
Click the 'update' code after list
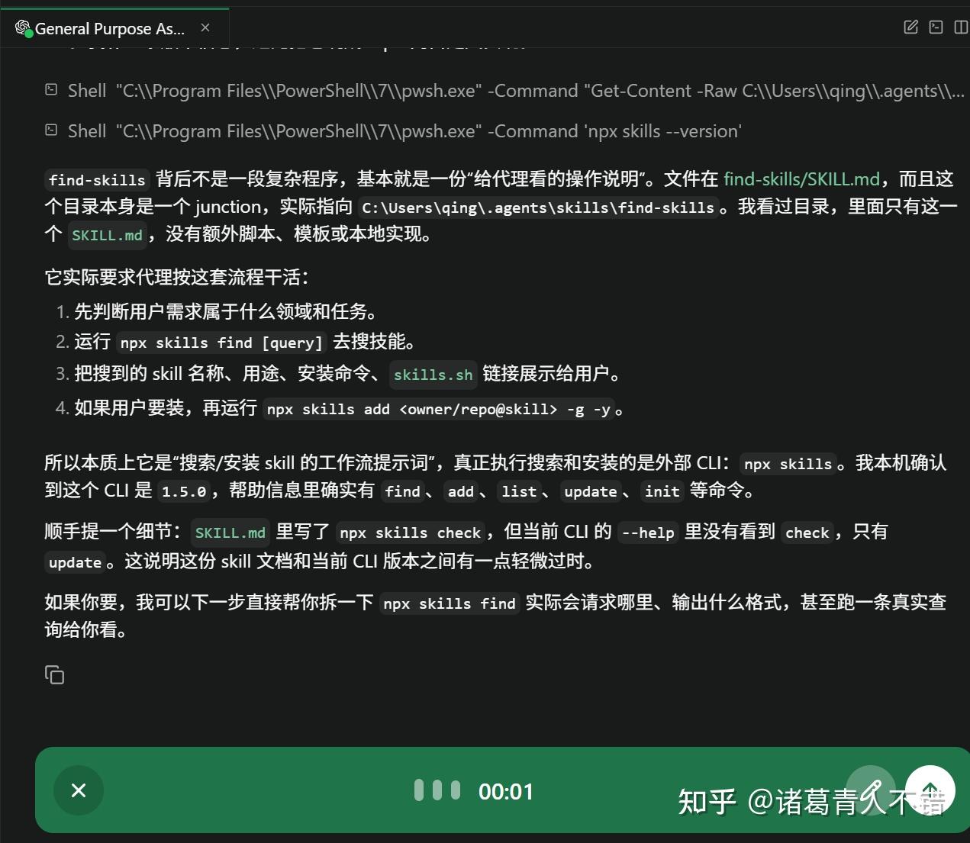tap(590, 491)
